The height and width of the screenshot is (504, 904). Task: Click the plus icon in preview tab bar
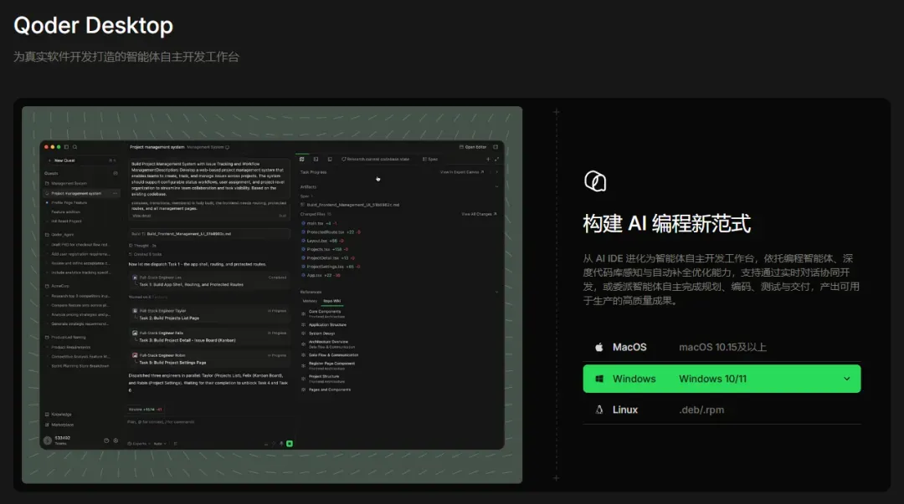488,159
